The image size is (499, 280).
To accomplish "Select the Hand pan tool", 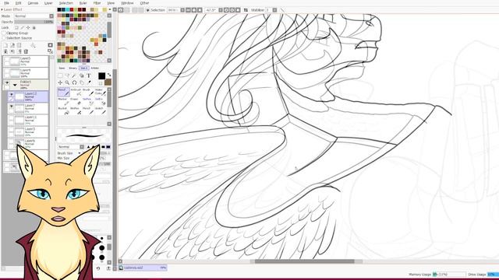I will coord(81,82).
